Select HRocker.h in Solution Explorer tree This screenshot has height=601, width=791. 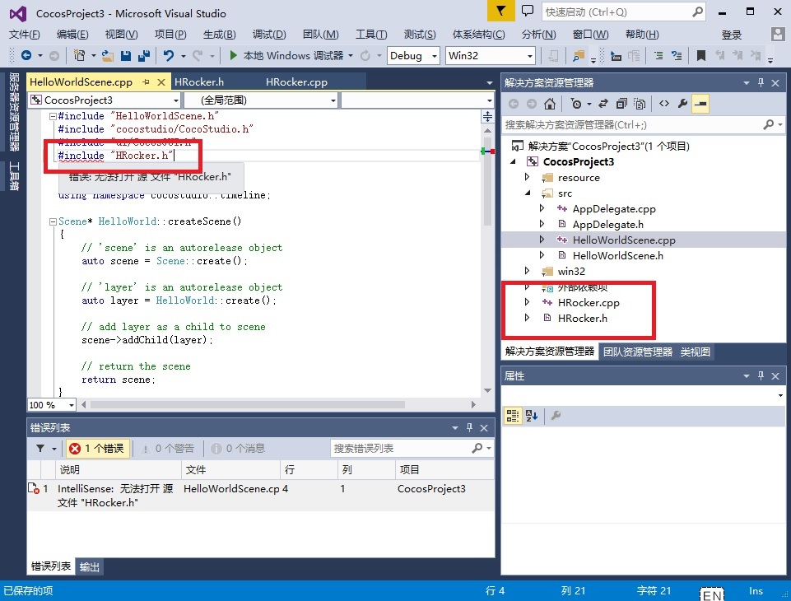pyautogui.click(x=582, y=319)
